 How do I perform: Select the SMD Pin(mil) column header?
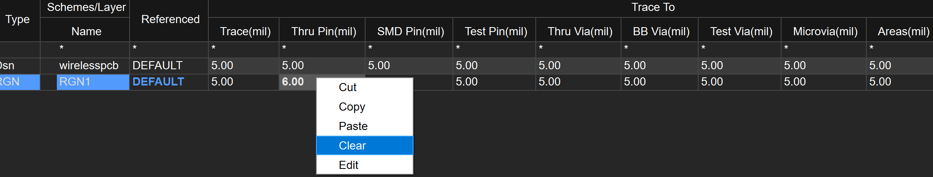[x=410, y=32]
